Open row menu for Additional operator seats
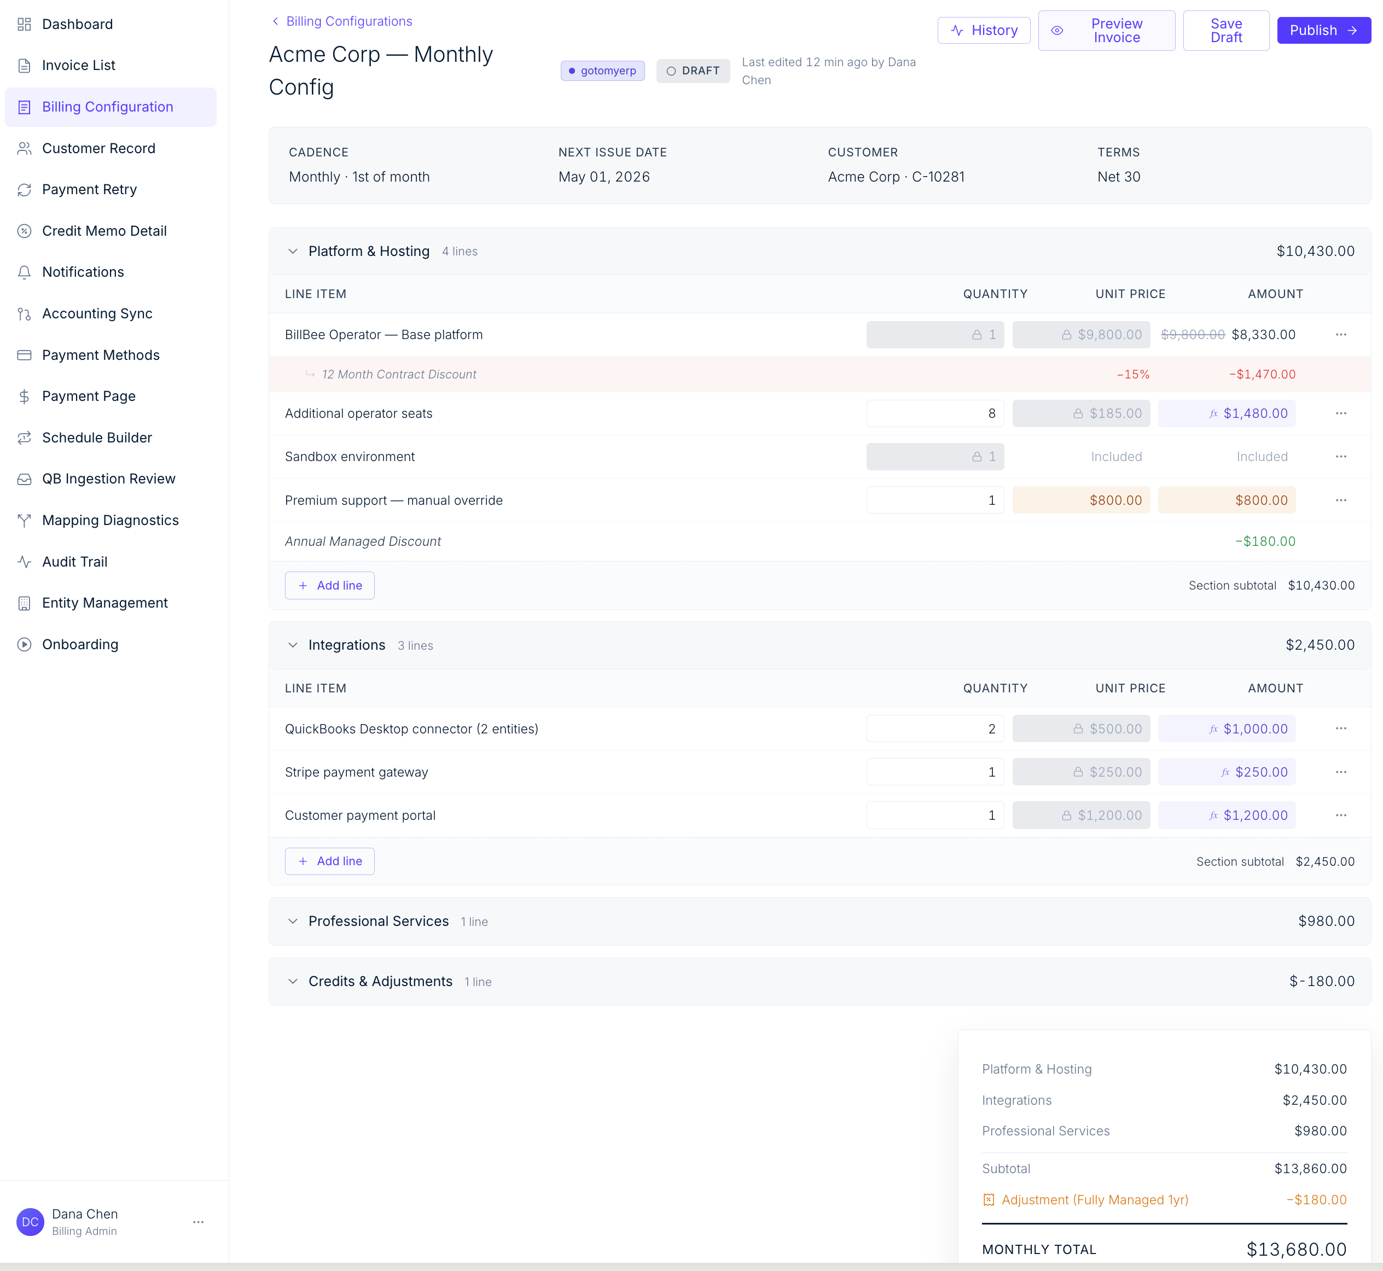 click(x=1341, y=413)
